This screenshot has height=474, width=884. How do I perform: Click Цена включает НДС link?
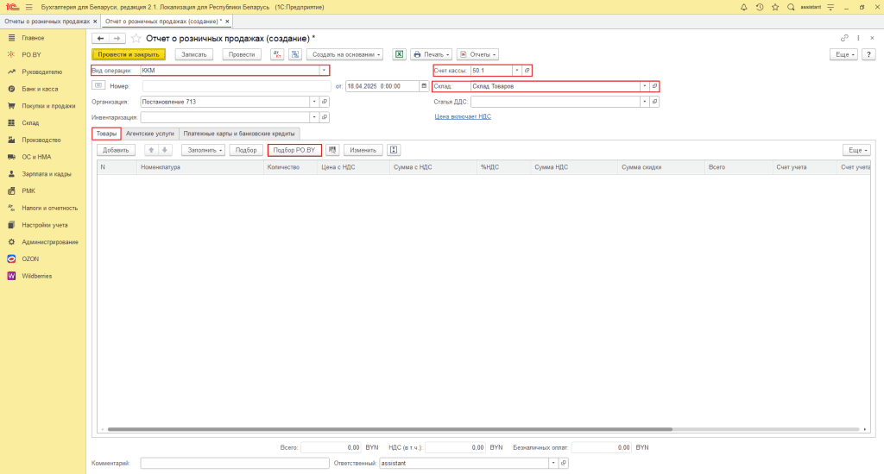(x=463, y=116)
